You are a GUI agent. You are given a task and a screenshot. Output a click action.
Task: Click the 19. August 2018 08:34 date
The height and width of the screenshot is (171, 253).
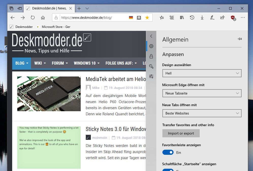coord(125,88)
